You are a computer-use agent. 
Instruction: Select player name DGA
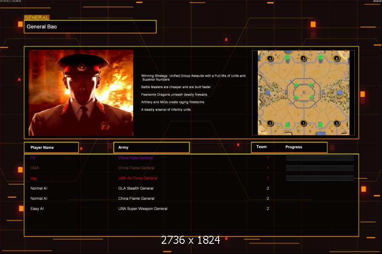click(35, 168)
